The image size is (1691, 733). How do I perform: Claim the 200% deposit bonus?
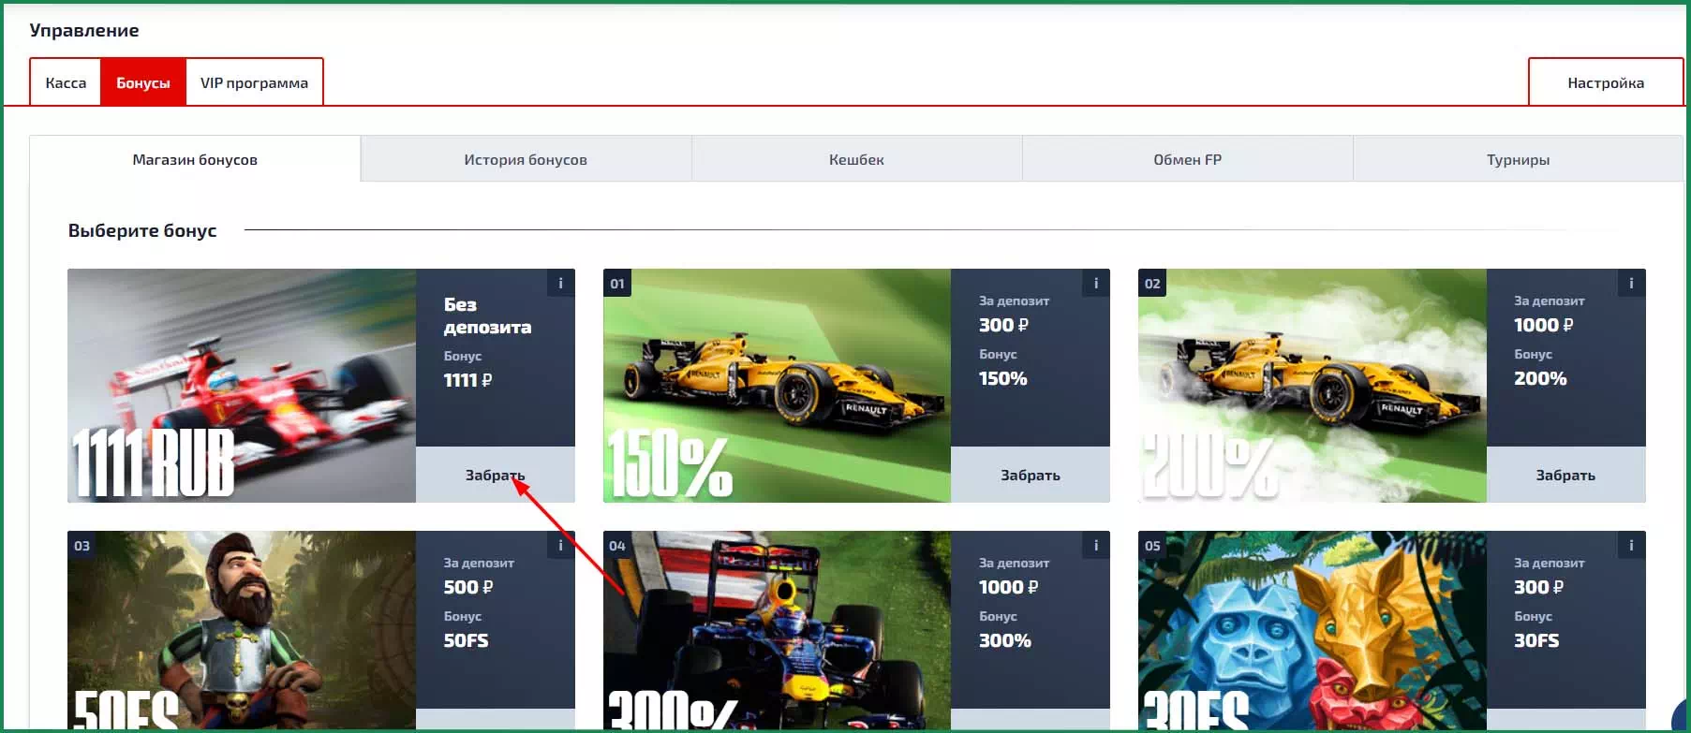click(x=1565, y=475)
